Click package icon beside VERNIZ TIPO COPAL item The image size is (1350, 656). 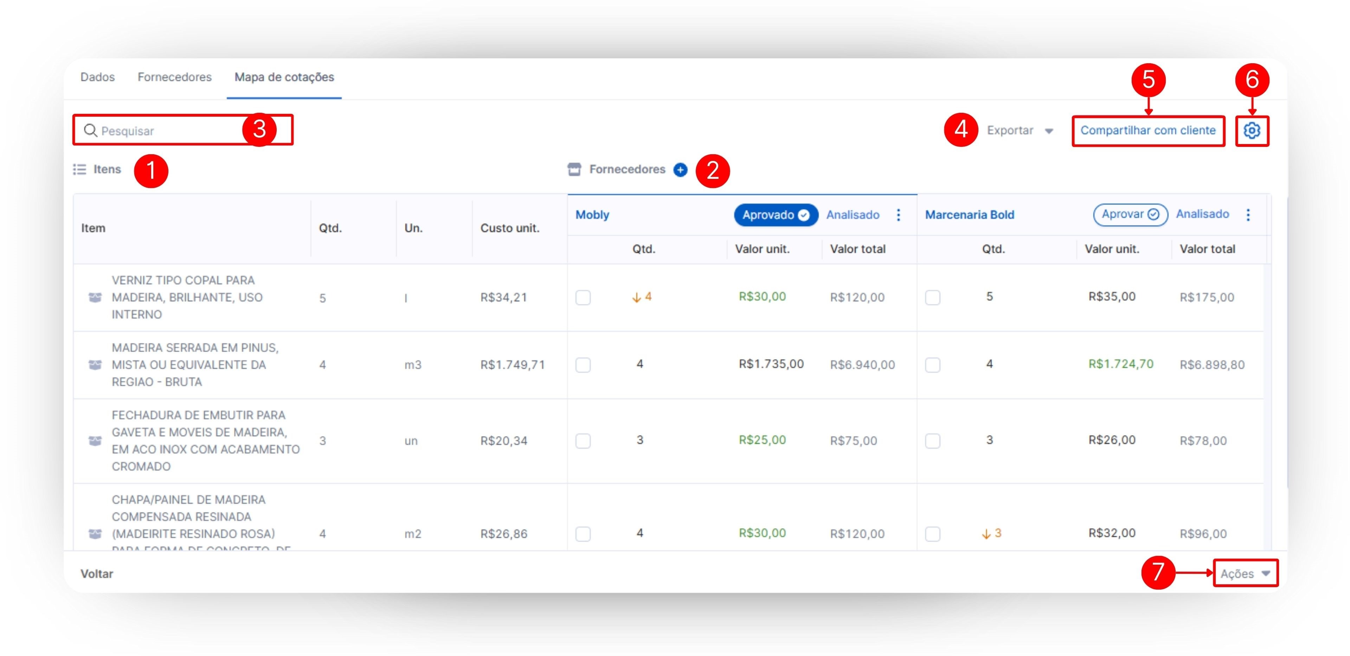pyautogui.click(x=95, y=298)
